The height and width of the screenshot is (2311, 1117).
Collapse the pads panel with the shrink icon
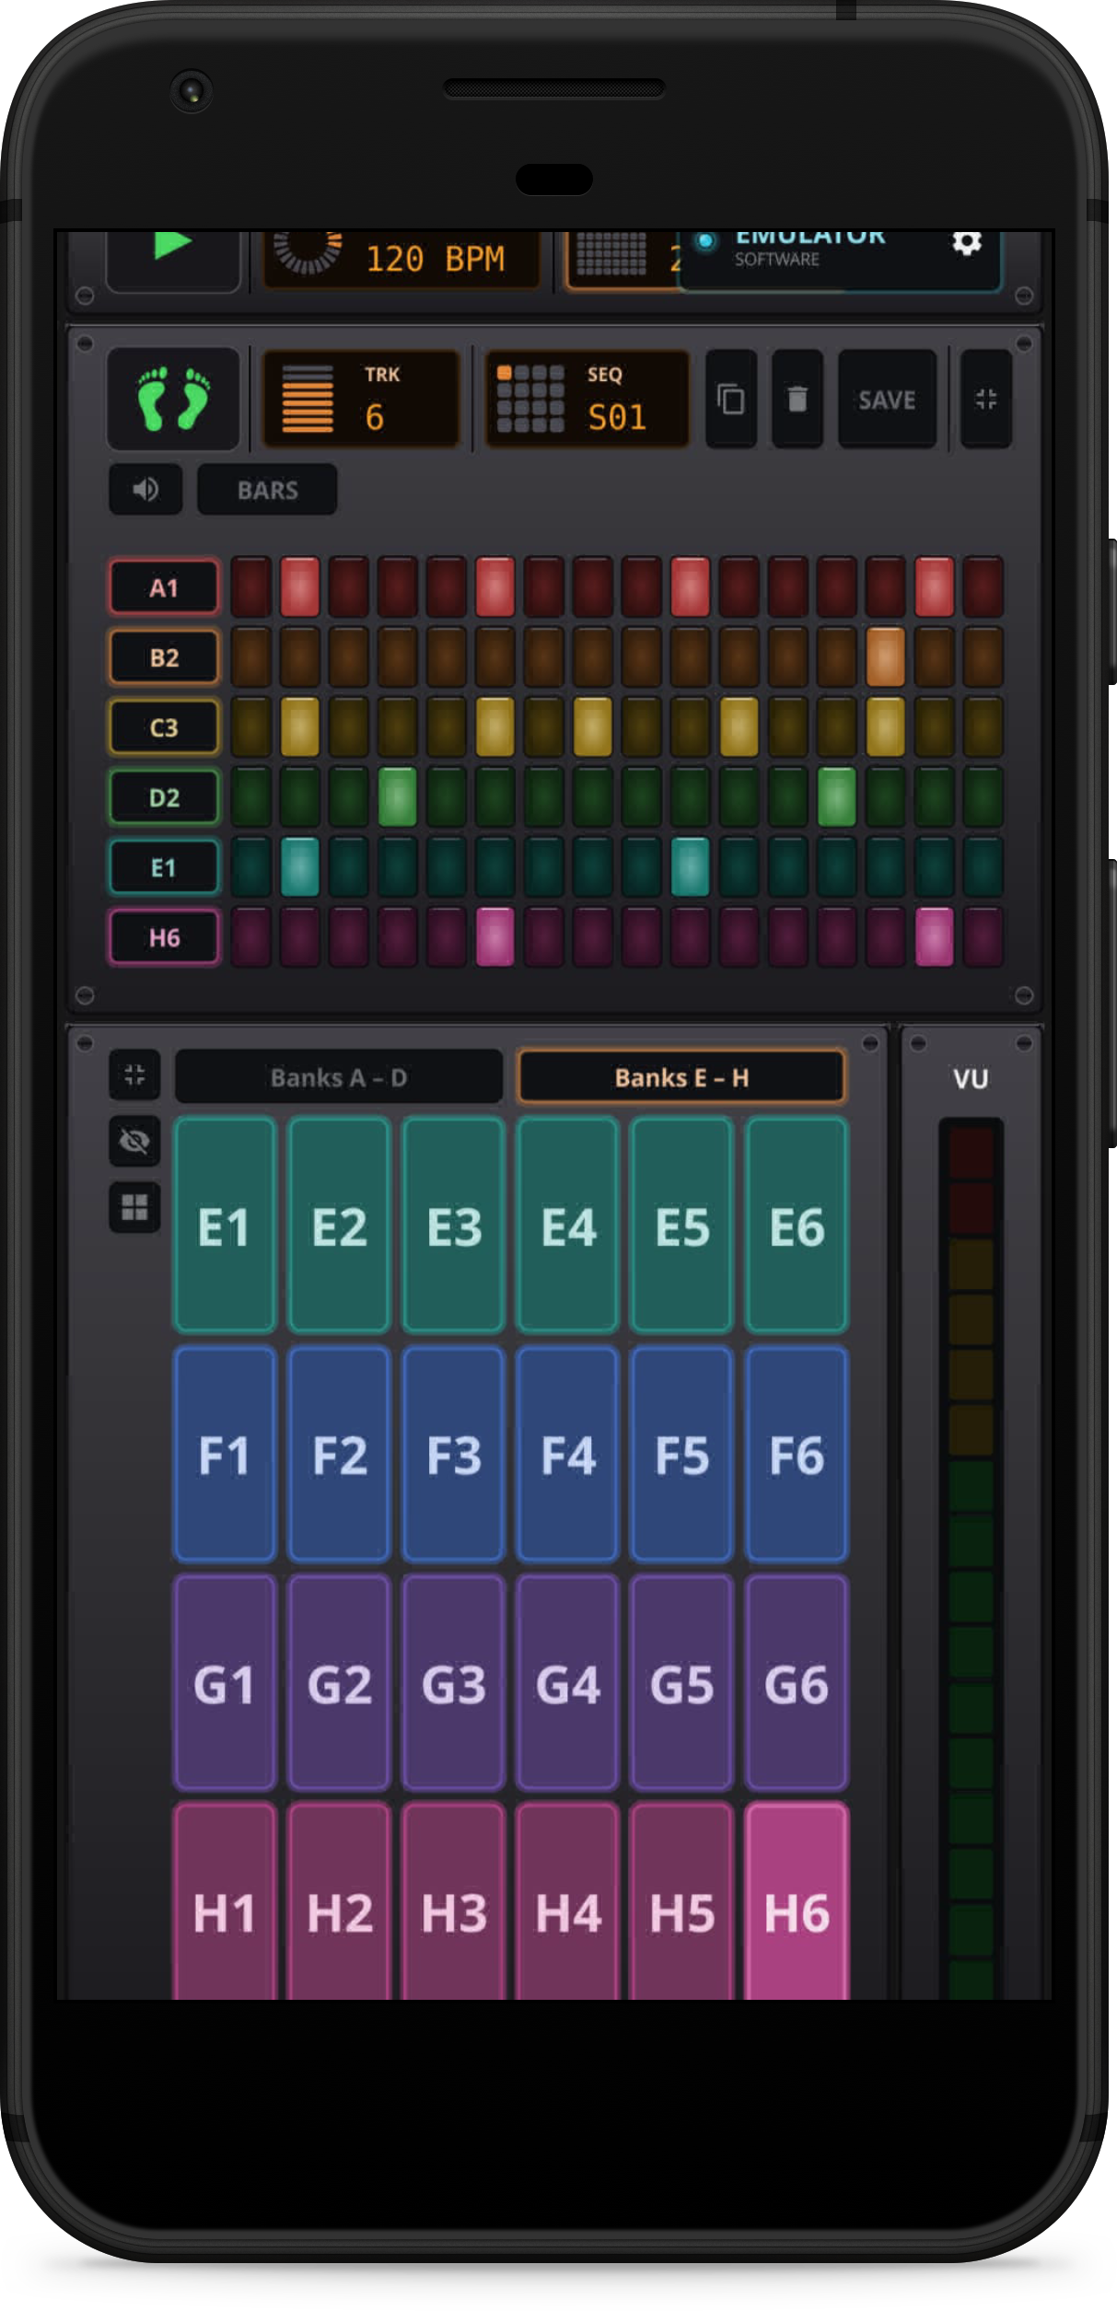tap(134, 1074)
